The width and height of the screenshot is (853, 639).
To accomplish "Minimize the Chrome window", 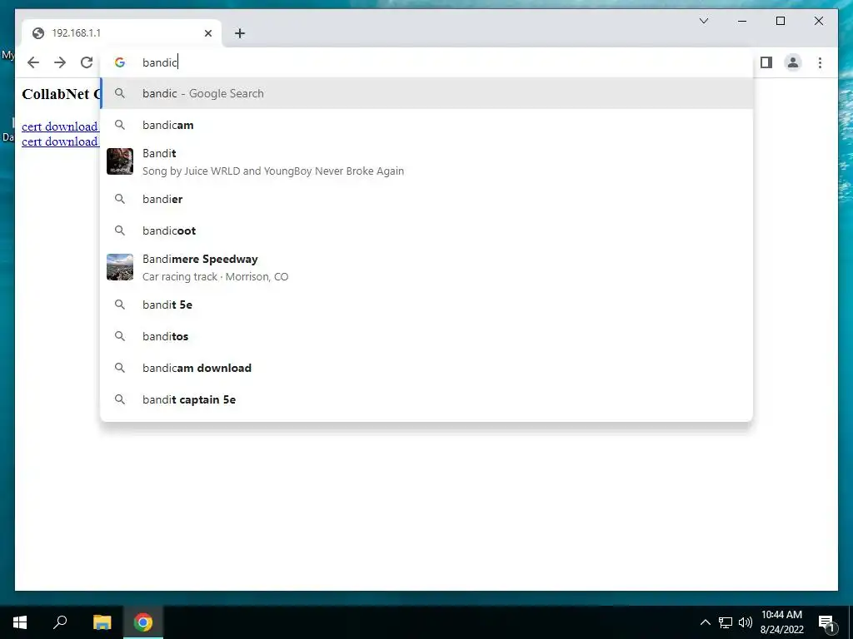I will (742, 21).
